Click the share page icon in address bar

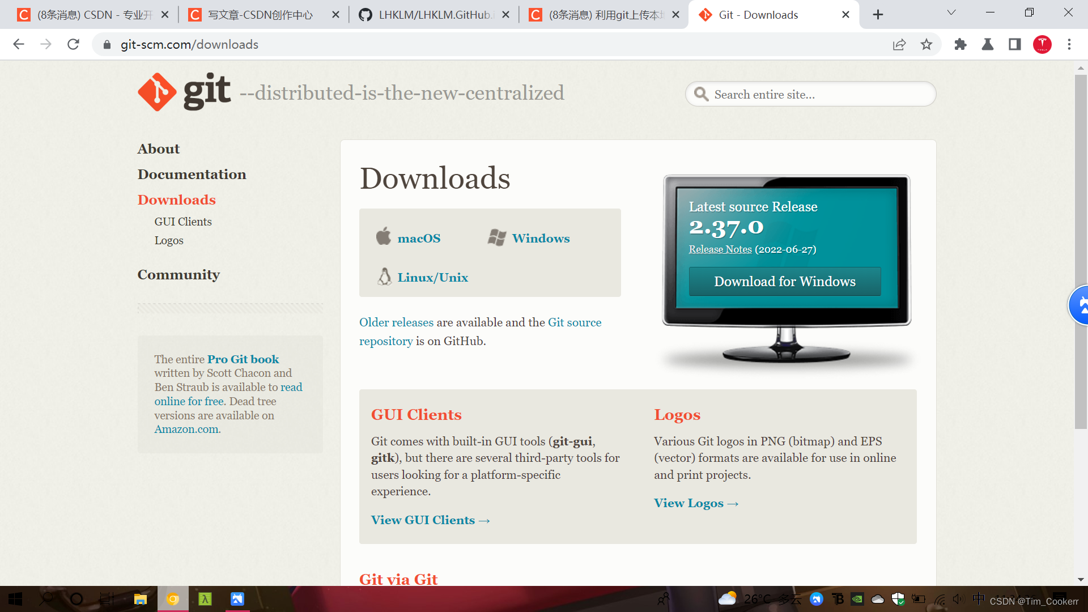tap(899, 44)
